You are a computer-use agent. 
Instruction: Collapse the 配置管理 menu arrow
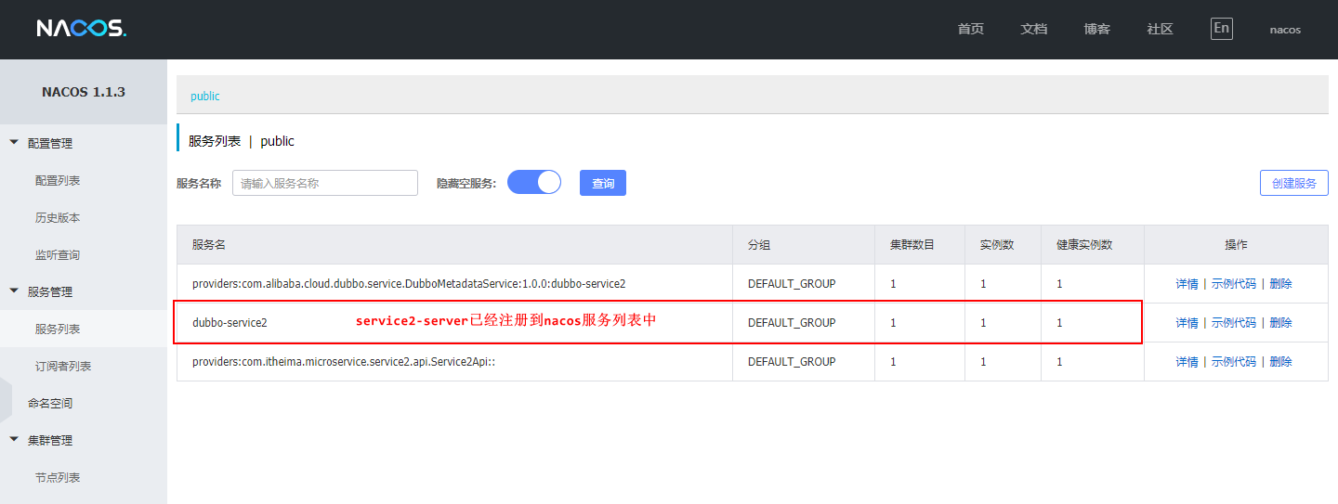tap(14, 143)
